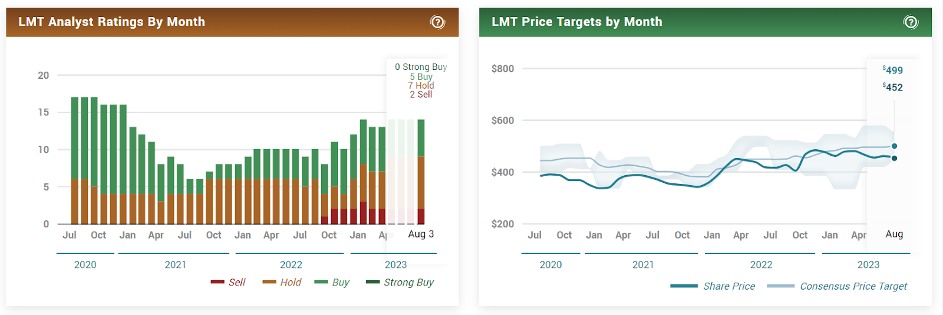This screenshot has height=315, width=943.
Task: Click the $200 axis label
Action: coord(503,224)
